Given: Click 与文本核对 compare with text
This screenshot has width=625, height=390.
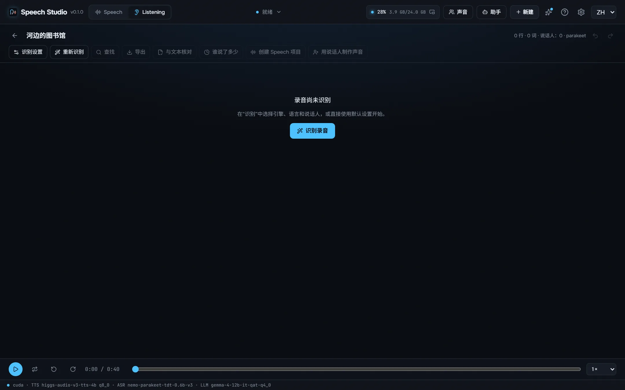Looking at the screenshot, I should (175, 52).
